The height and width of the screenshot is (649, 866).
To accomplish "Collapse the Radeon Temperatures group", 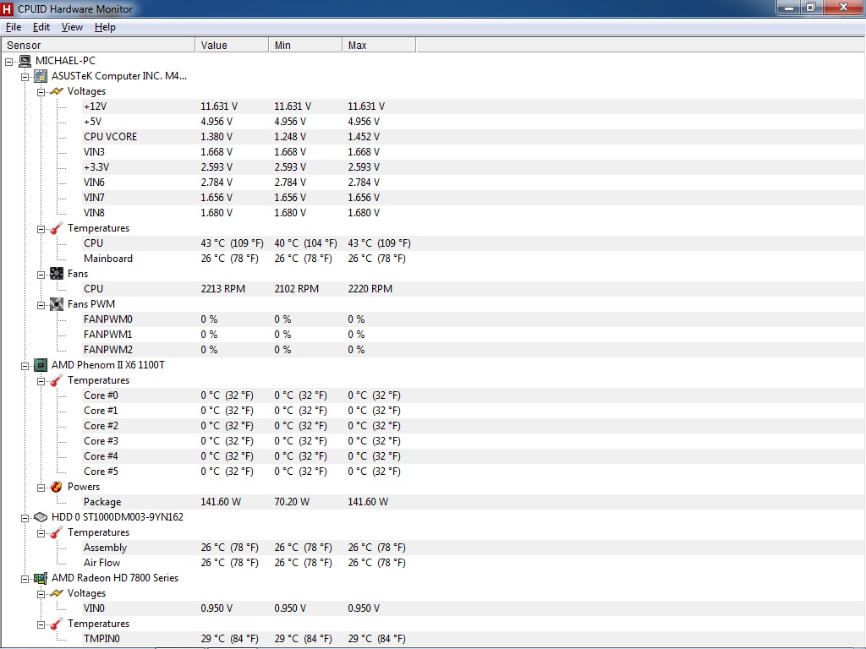I will (x=41, y=624).
